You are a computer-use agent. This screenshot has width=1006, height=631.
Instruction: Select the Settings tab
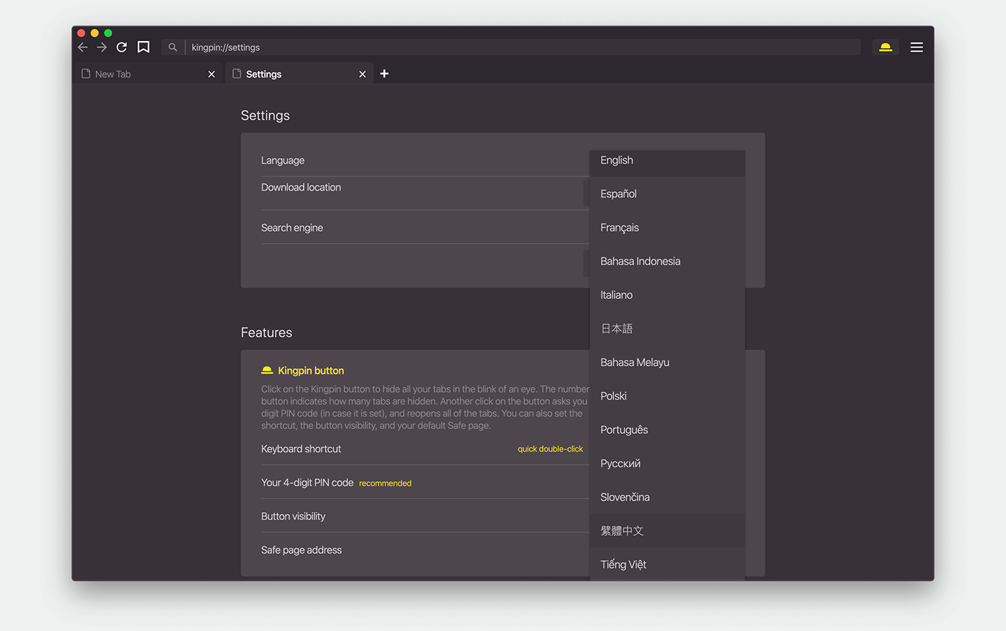[299, 74]
